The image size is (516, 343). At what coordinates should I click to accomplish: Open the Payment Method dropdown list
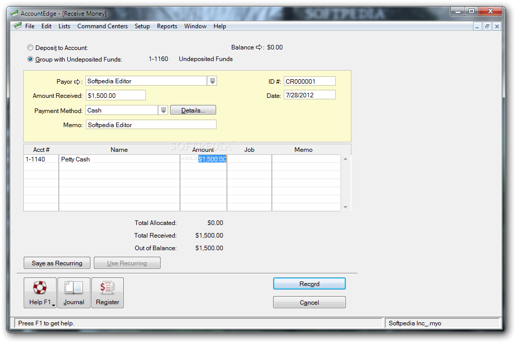coord(163,110)
